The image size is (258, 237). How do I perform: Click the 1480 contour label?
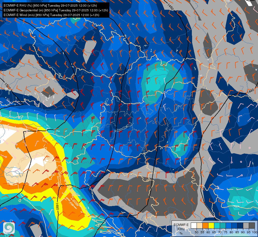57,206
